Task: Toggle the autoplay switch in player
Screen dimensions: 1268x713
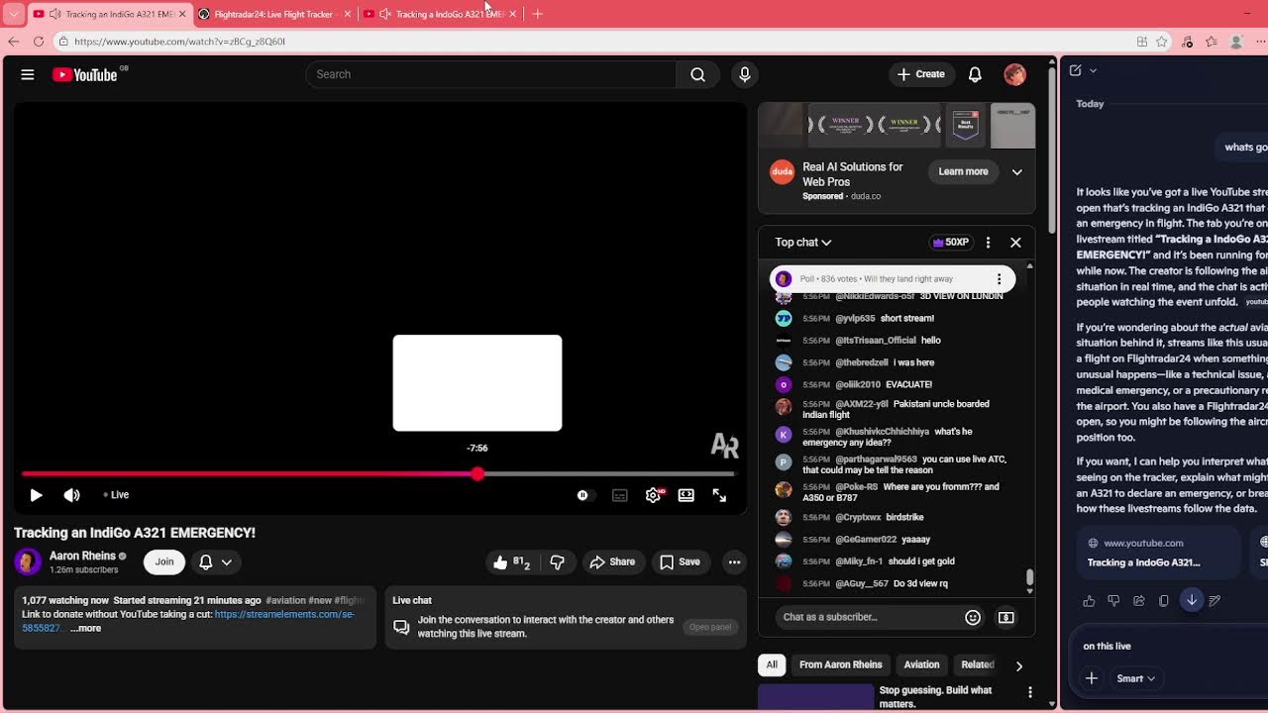Action: coord(583,495)
